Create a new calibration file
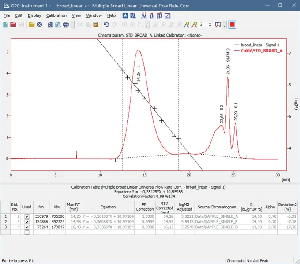This screenshot has height=264, width=300. pos(6,25)
